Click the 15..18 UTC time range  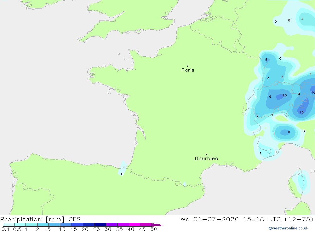[x=262, y=219]
